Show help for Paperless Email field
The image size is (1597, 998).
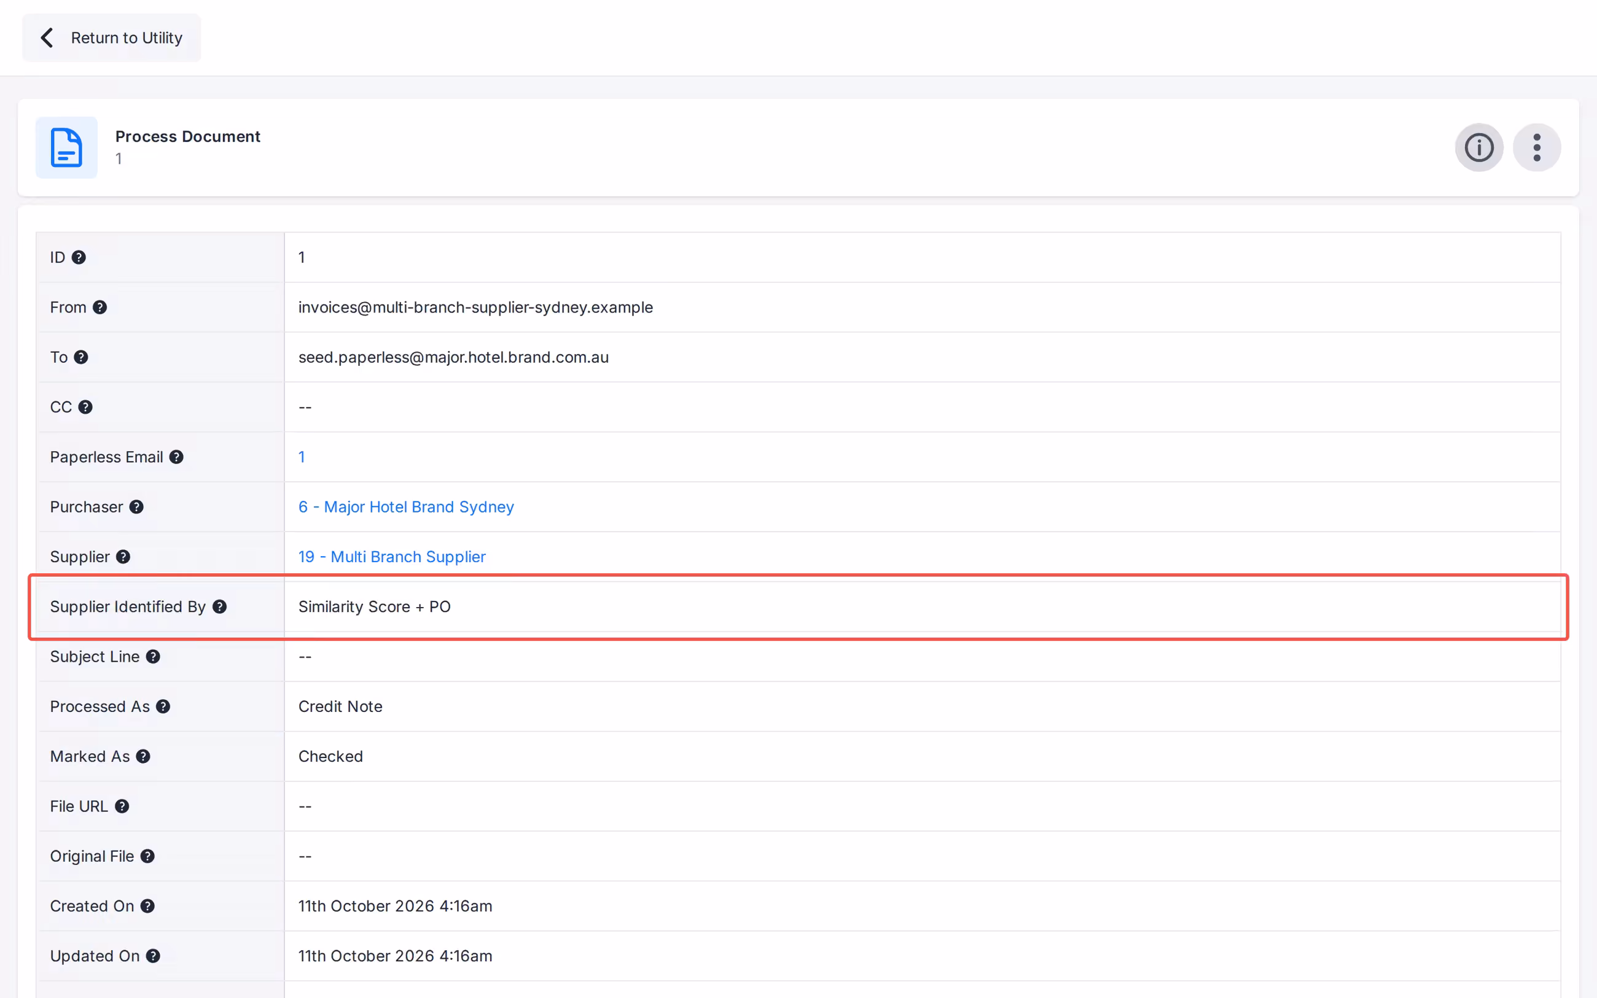click(176, 457)
